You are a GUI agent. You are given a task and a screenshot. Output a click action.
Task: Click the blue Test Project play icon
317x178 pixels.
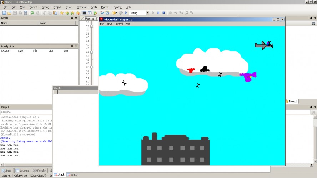[x=126, y=13]
